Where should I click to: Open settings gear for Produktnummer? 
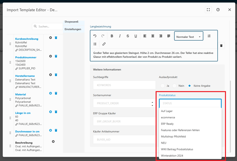[51, 56]
